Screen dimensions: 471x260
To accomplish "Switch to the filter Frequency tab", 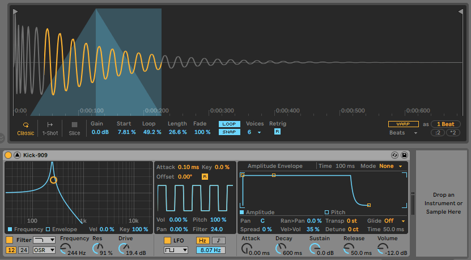I will (x=26, y=229).
